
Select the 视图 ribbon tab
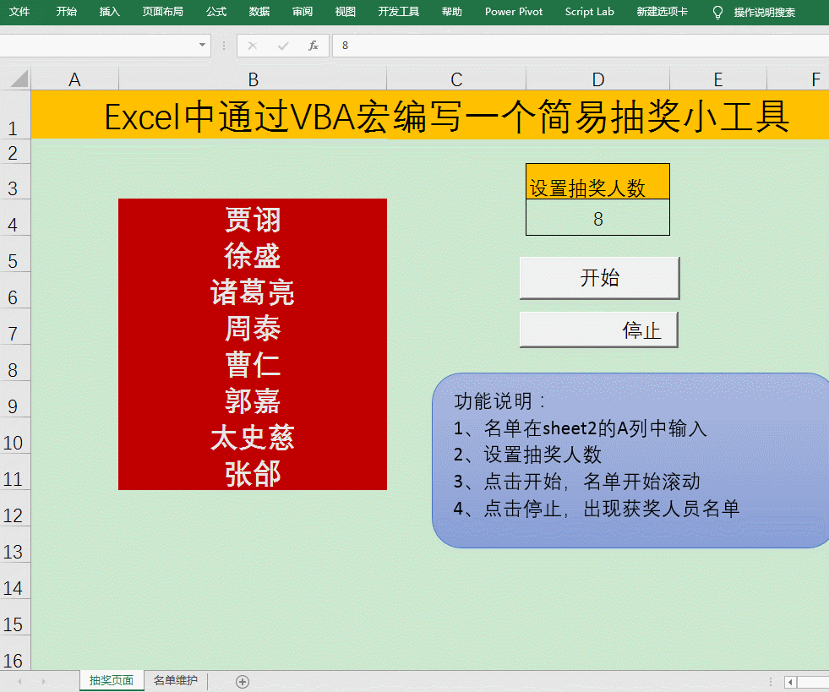346,12
